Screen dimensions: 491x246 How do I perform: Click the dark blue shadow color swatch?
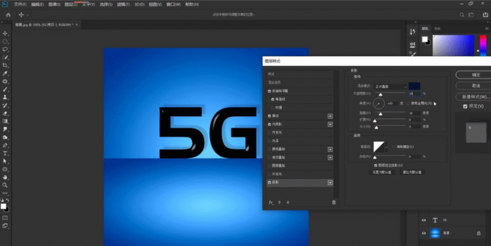tap(414, 86)
